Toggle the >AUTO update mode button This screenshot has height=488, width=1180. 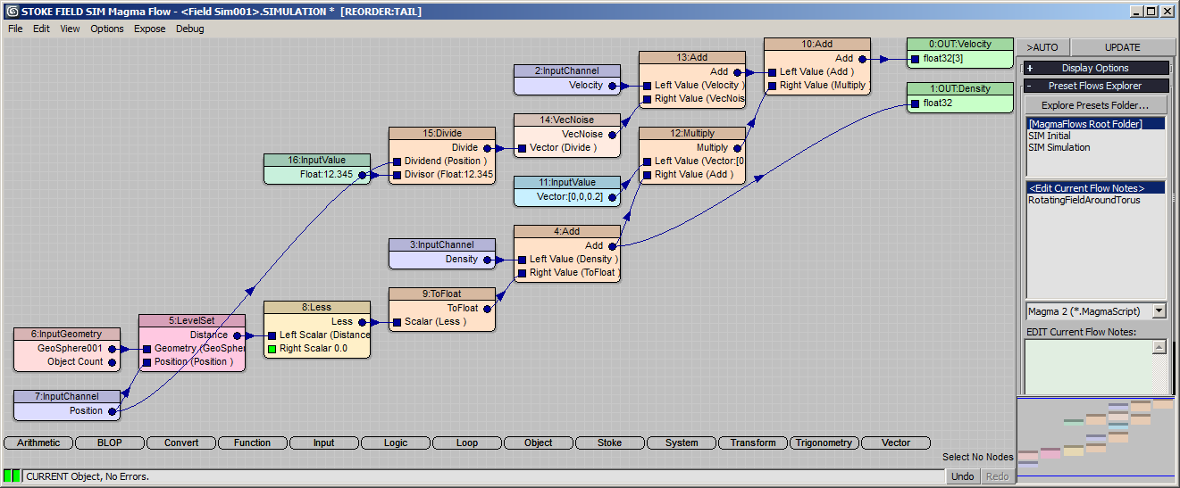pos(1042,47)
